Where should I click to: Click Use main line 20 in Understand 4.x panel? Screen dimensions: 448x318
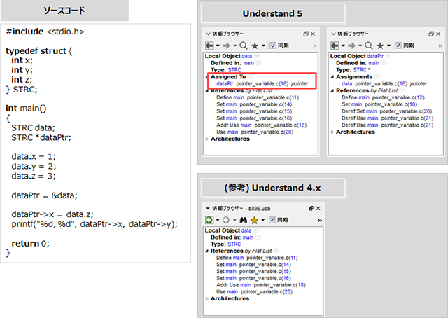[x=254, y=292]
